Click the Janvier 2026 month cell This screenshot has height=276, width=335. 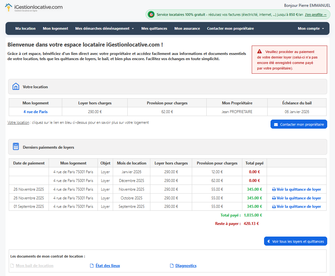[x=132, y=172]
